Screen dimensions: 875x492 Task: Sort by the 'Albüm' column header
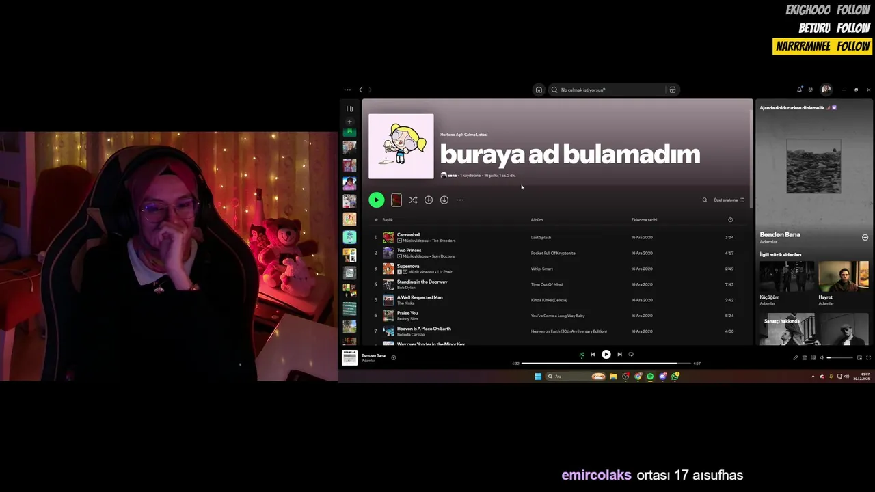tap(537, 220)
